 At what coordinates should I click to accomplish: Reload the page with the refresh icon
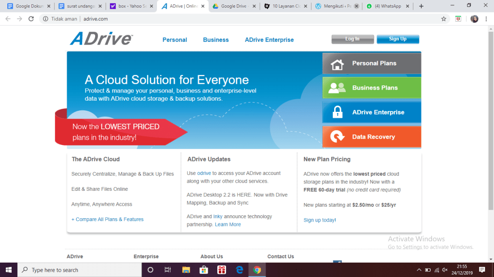click(x=31, y=19)
